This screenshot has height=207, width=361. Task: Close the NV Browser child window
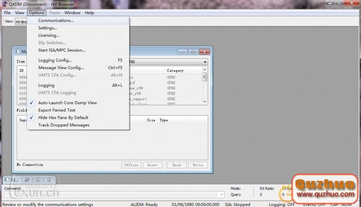204,52
